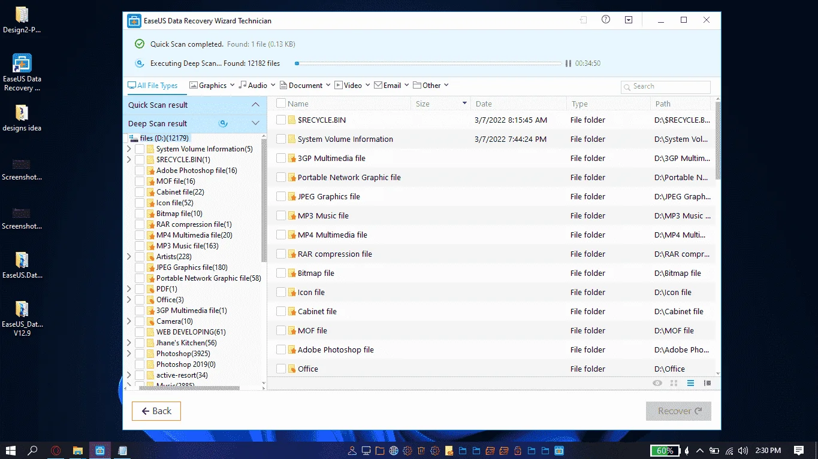Open the Windows Start menu
The image size is (818, 459).
(10, 450)
